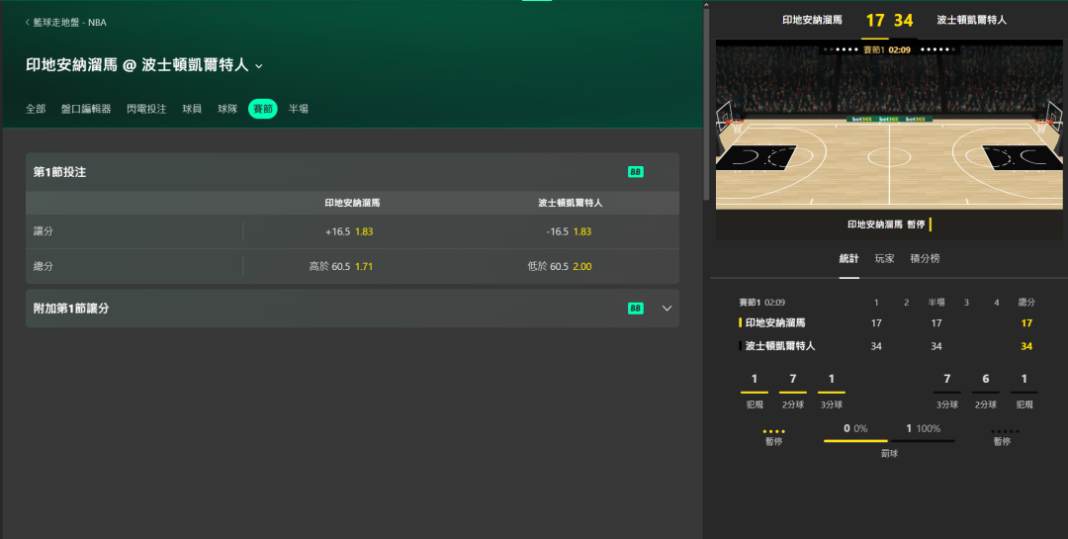
Task: Click BB icon in 附加第1節讓分 header
Action: pos(636,308)
